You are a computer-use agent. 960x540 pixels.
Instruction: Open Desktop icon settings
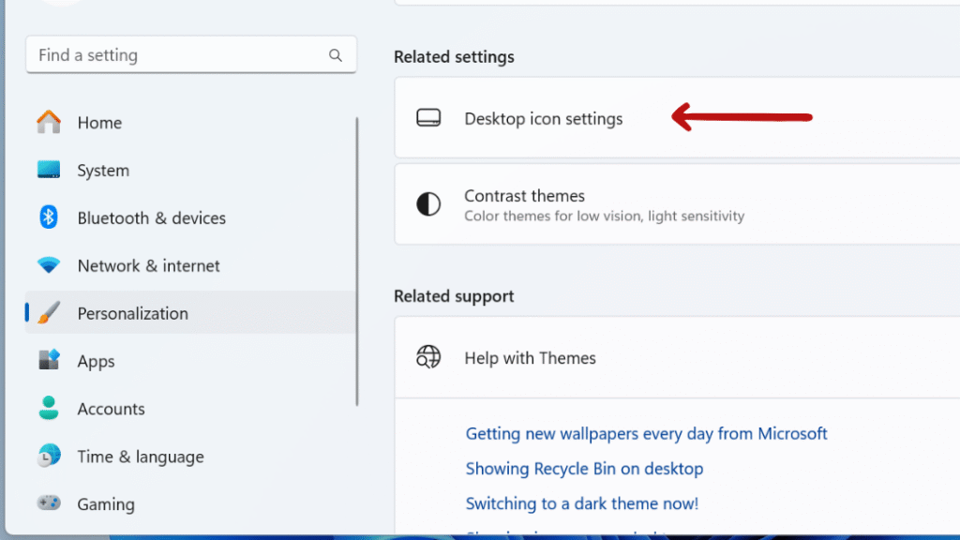coord(677,117)
